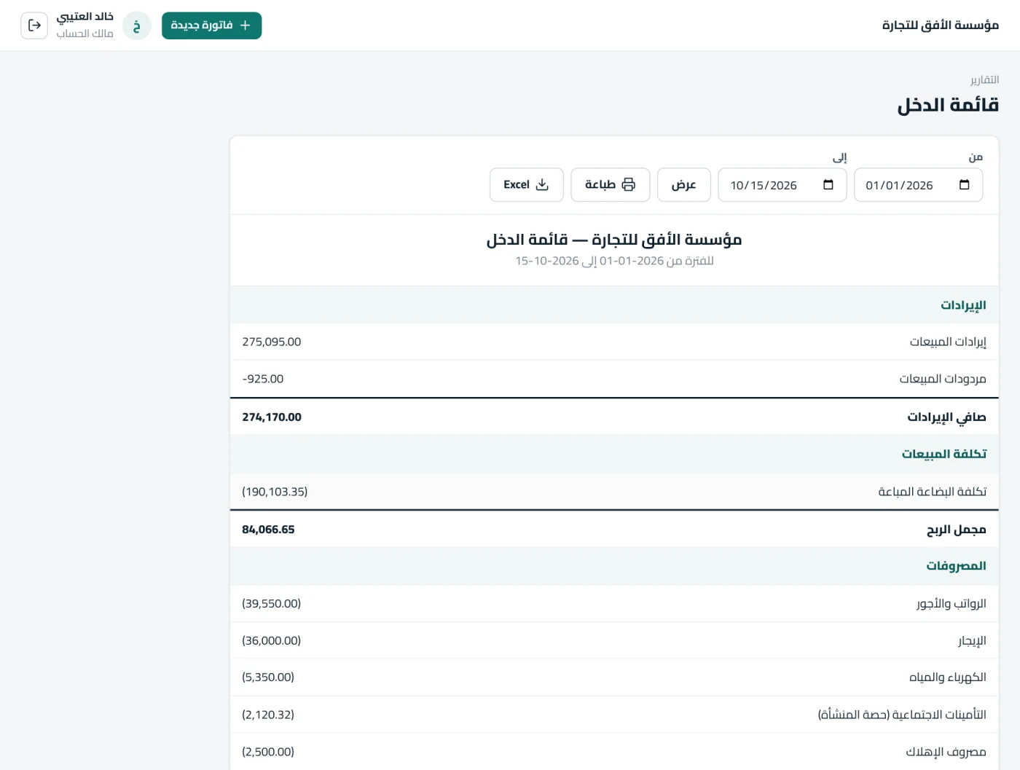Open the calendar picker for the إلى date
1020x770 pixels.
pos(828,185)
